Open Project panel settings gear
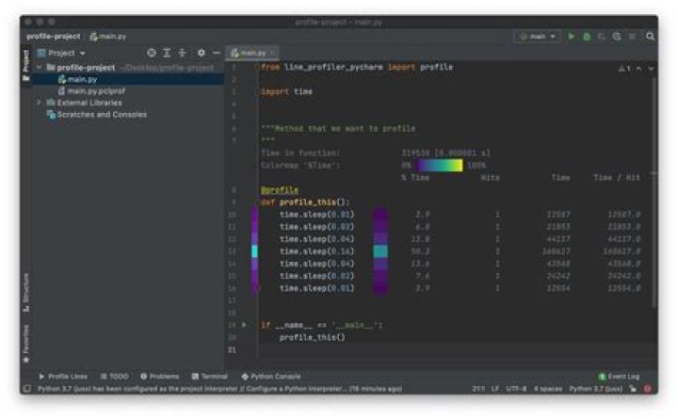Viewport: 678px width, 419px height. [x=202, y=53]
